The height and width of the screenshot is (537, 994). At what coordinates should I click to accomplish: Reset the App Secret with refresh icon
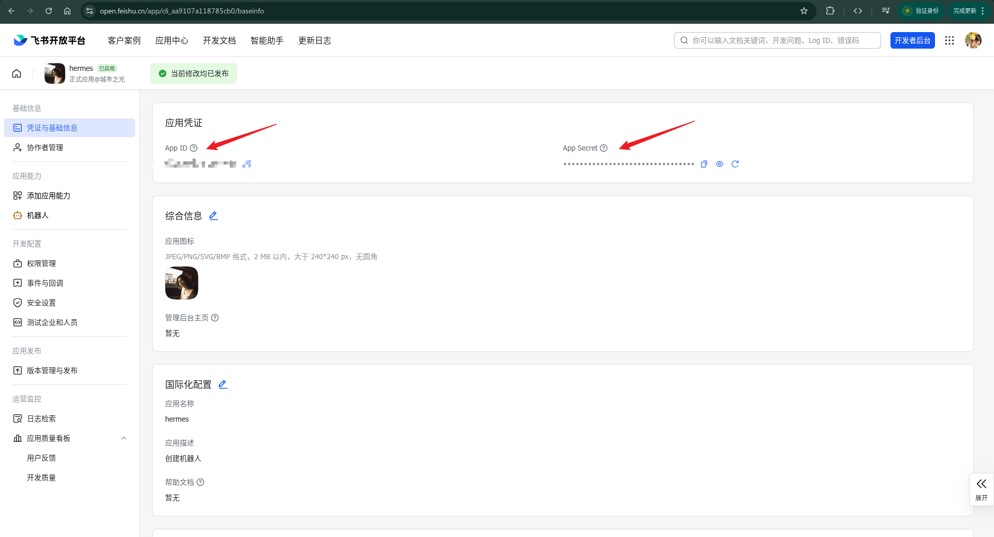[735, 164]
